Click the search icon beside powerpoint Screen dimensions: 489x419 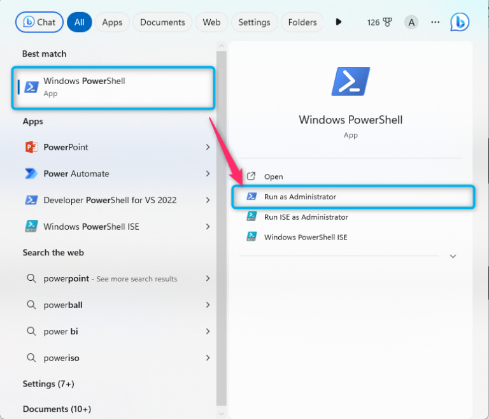(31, 278)
